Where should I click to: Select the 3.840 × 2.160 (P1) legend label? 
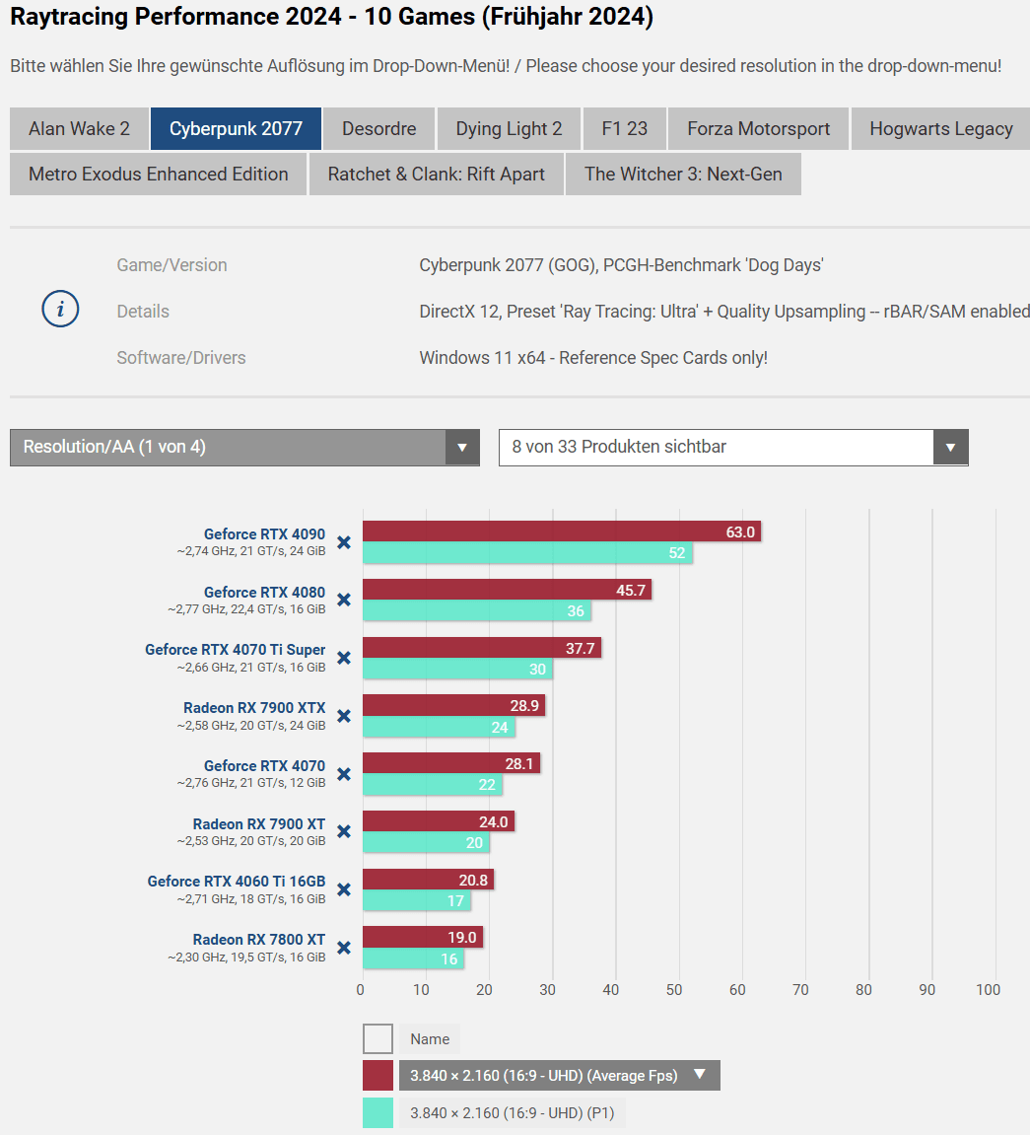tap(513, 1112)
